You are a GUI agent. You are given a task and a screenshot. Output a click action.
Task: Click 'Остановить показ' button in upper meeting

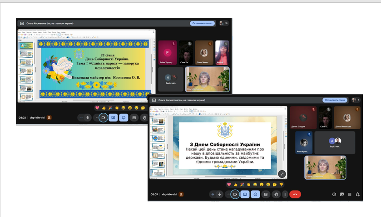(x=203, y=23)
